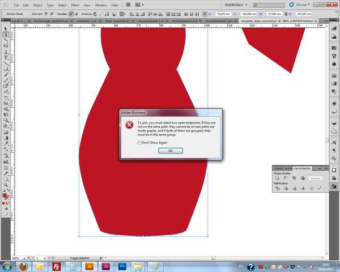Click the Stroke swatch in toolbox
Viewport: 340px width, 272px height.
[7, 198]
